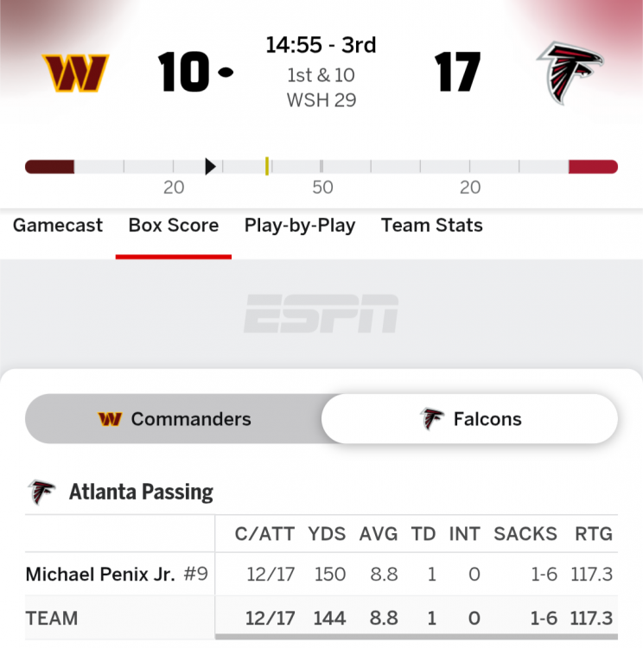The height and width of the screenshot is (648, 643).
Task: Tap the Commanders score of 10
Action: (184, 73)
